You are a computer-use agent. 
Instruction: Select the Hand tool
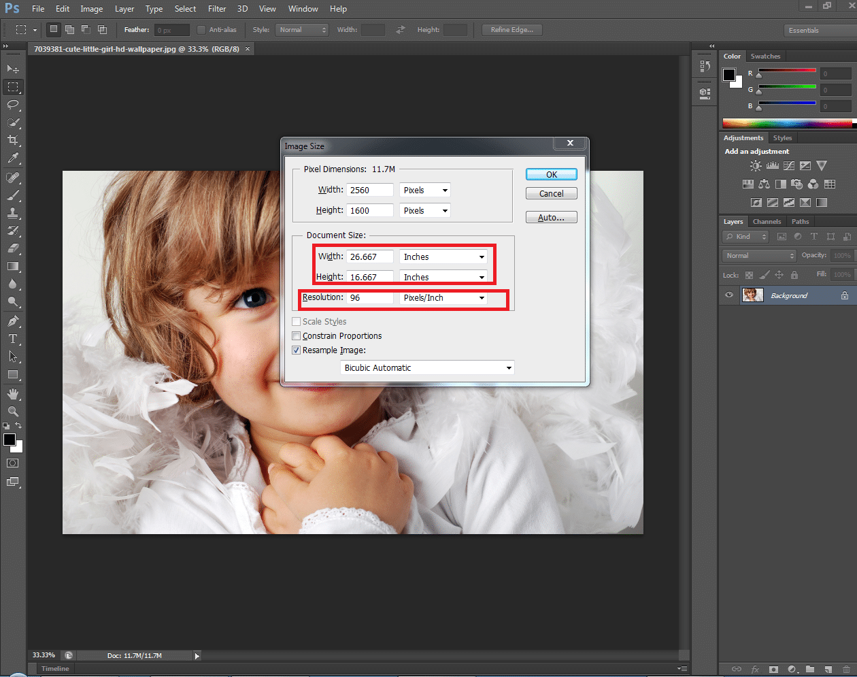coord(12,394)
